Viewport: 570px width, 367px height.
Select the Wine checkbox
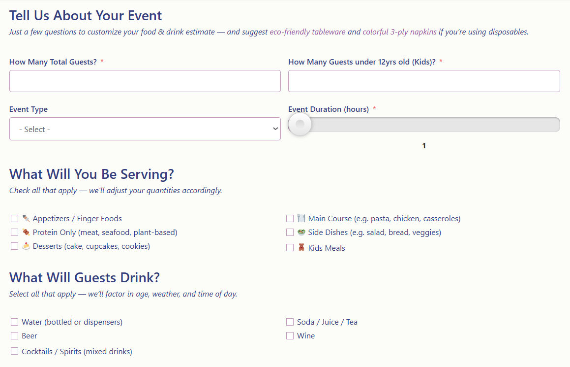(x=290, y=335)
